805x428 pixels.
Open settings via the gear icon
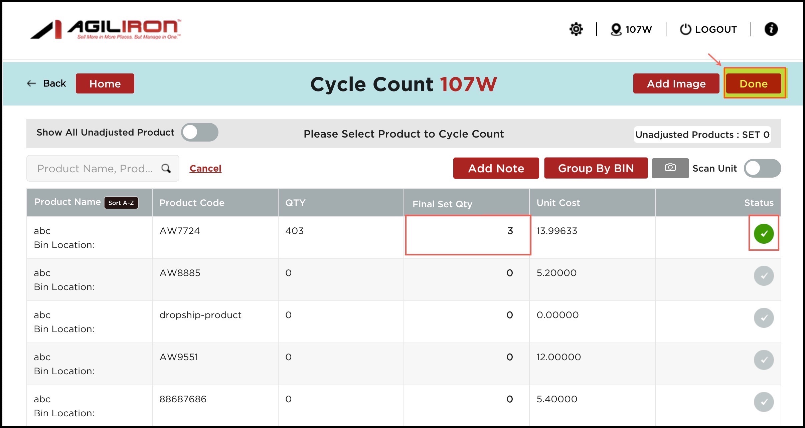click(x=576, y=29)
